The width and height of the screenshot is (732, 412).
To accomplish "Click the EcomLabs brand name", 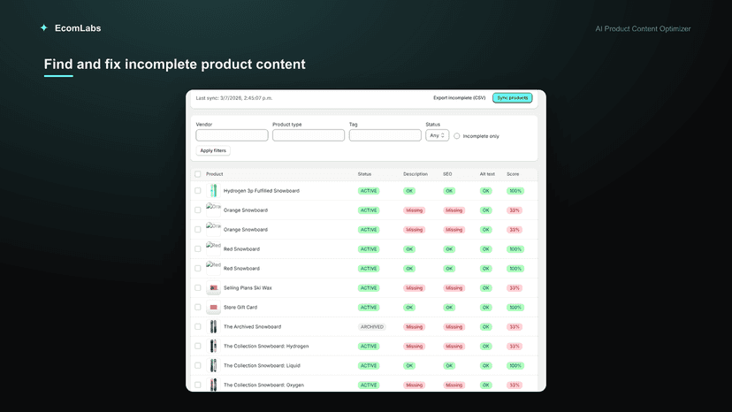I will click(78, 28).
